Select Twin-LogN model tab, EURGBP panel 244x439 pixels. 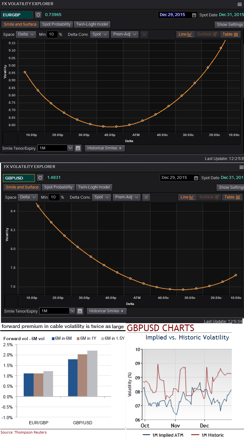(92, 24)
